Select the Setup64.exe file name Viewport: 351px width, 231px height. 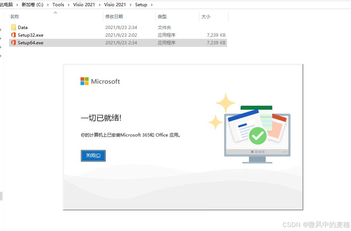tap(31, 42)
